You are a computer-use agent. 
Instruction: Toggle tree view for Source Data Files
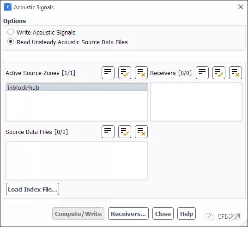point(108,132)
